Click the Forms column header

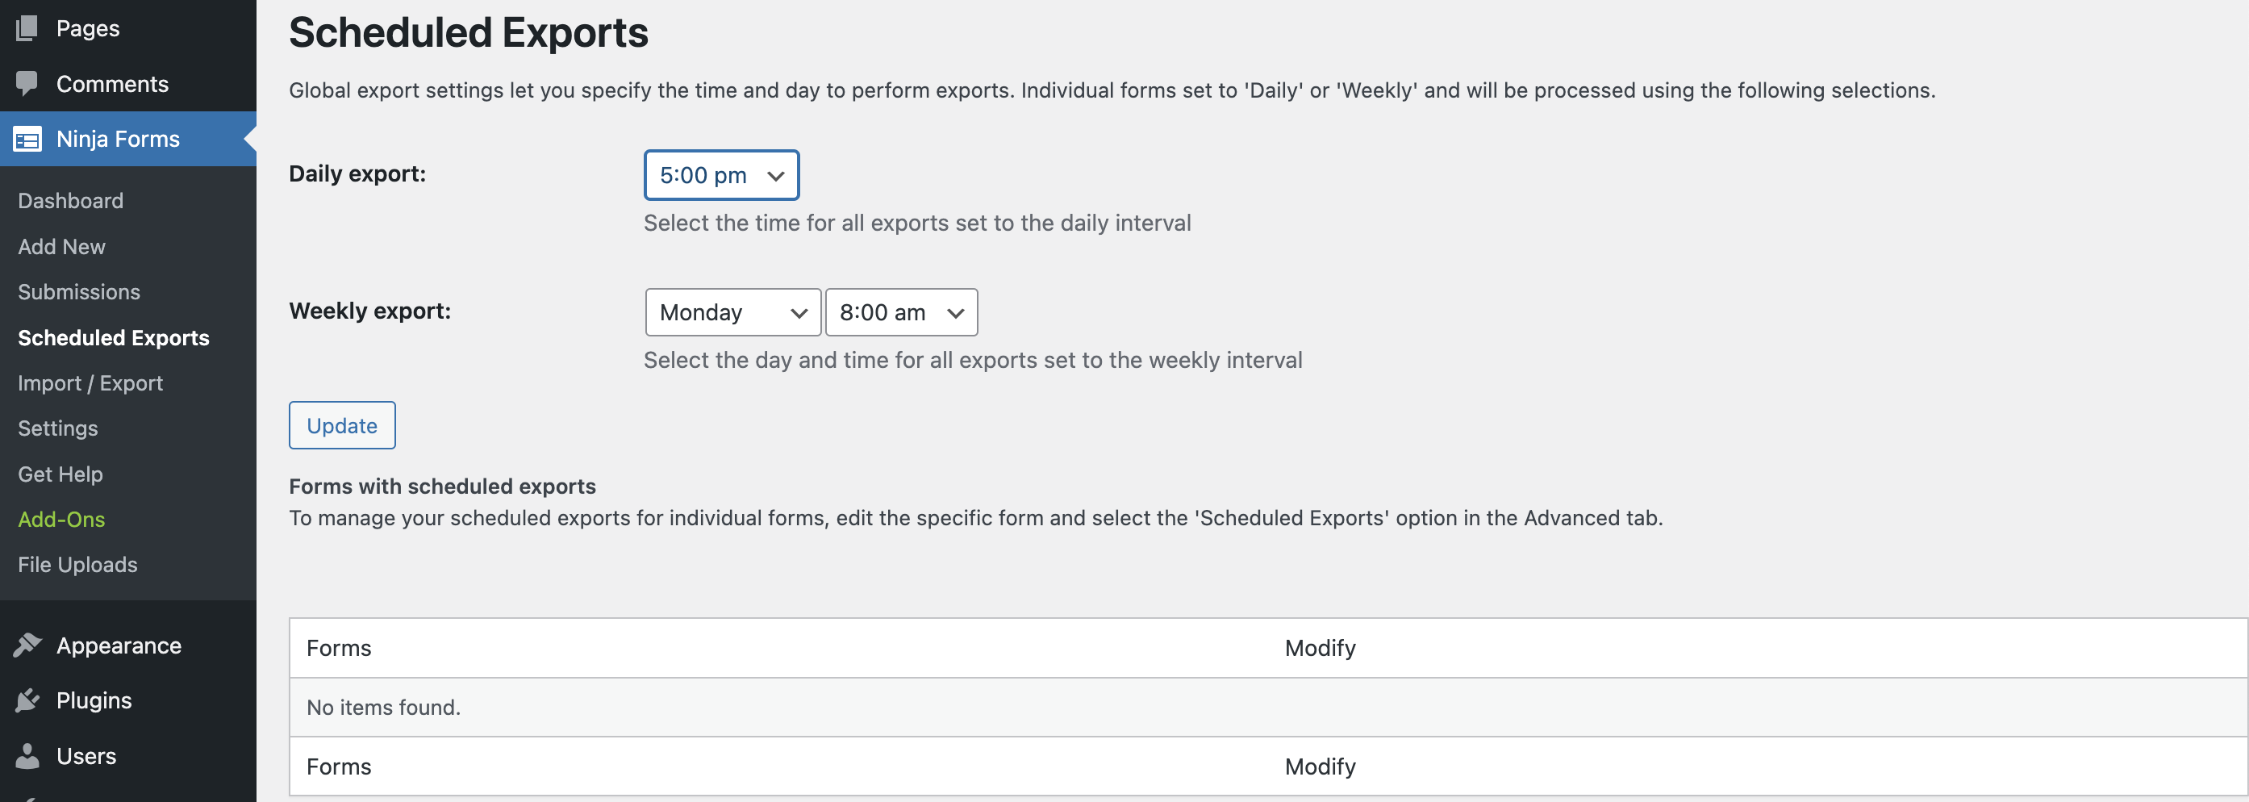point(339,647)
